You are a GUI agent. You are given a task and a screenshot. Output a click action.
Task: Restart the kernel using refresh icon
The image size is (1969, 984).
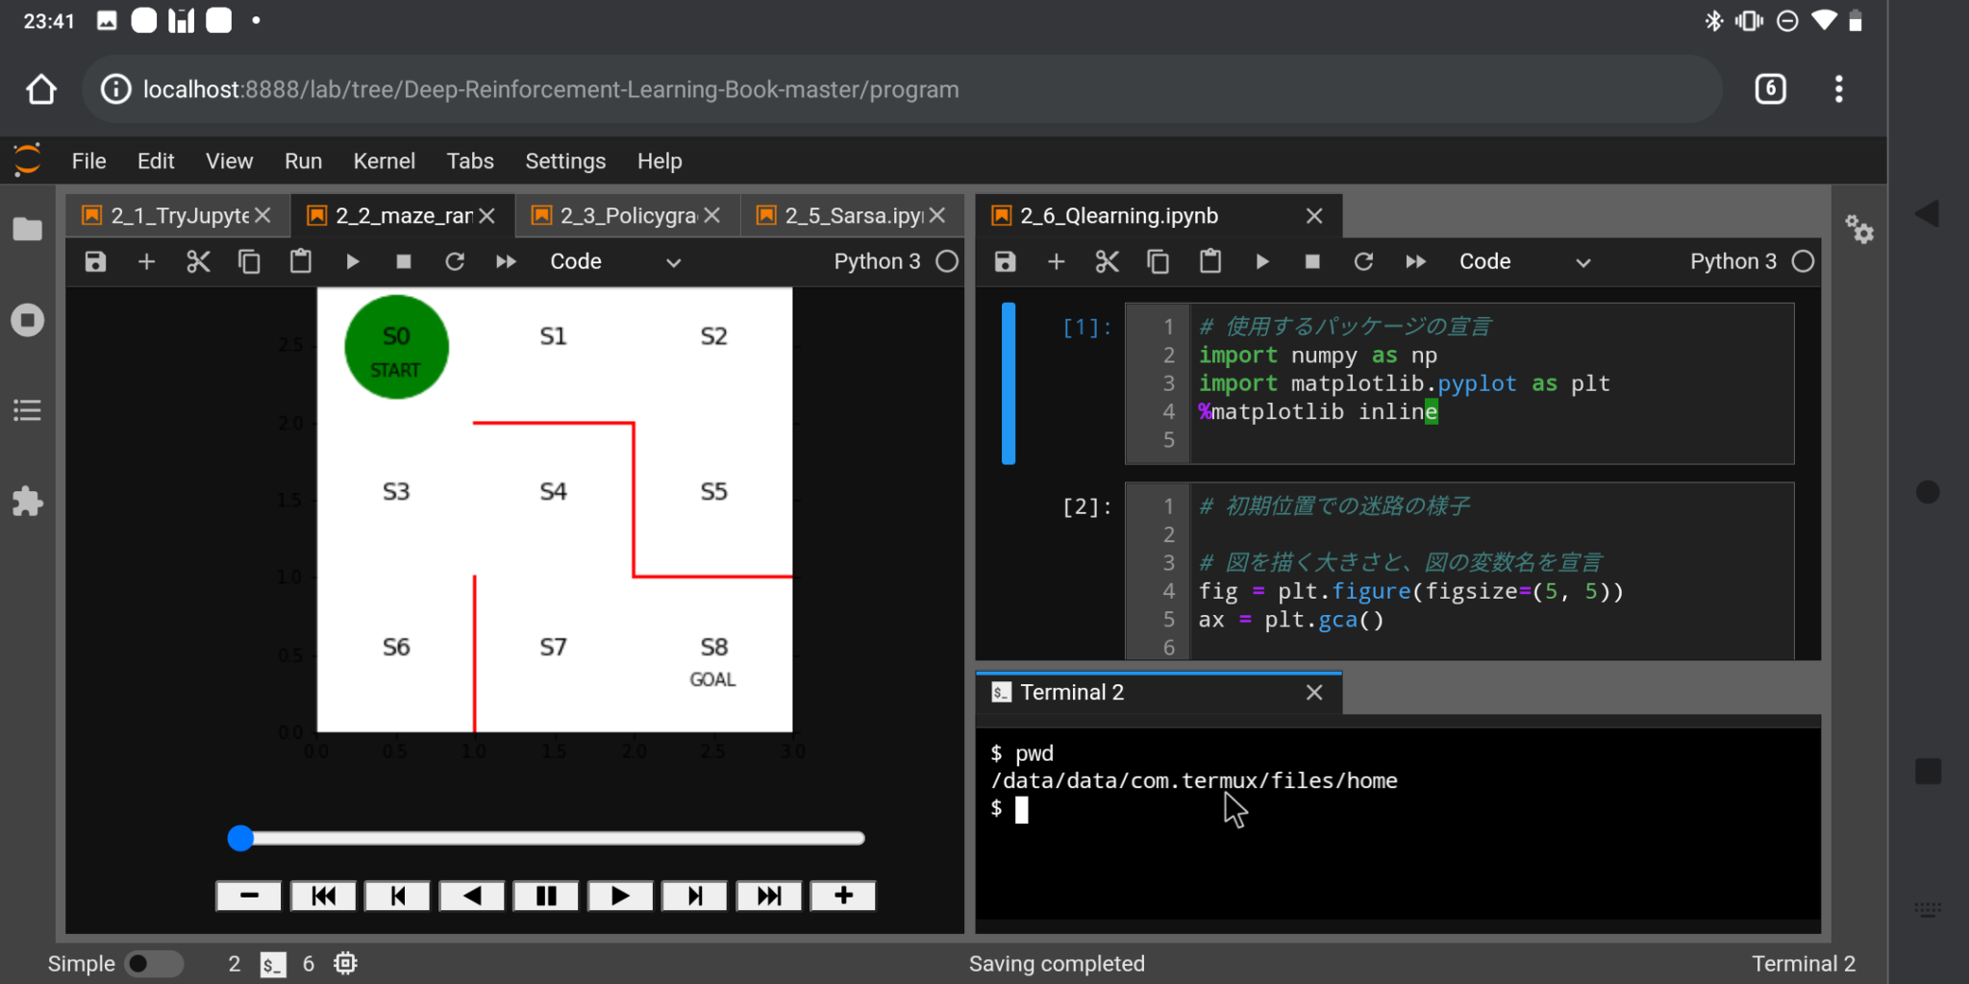tap(1364, 261)
